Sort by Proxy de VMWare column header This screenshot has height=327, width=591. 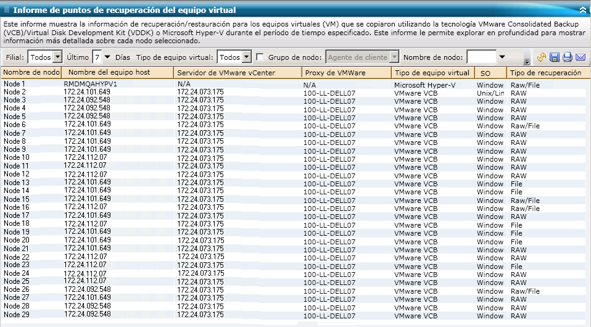coord(346,72)
